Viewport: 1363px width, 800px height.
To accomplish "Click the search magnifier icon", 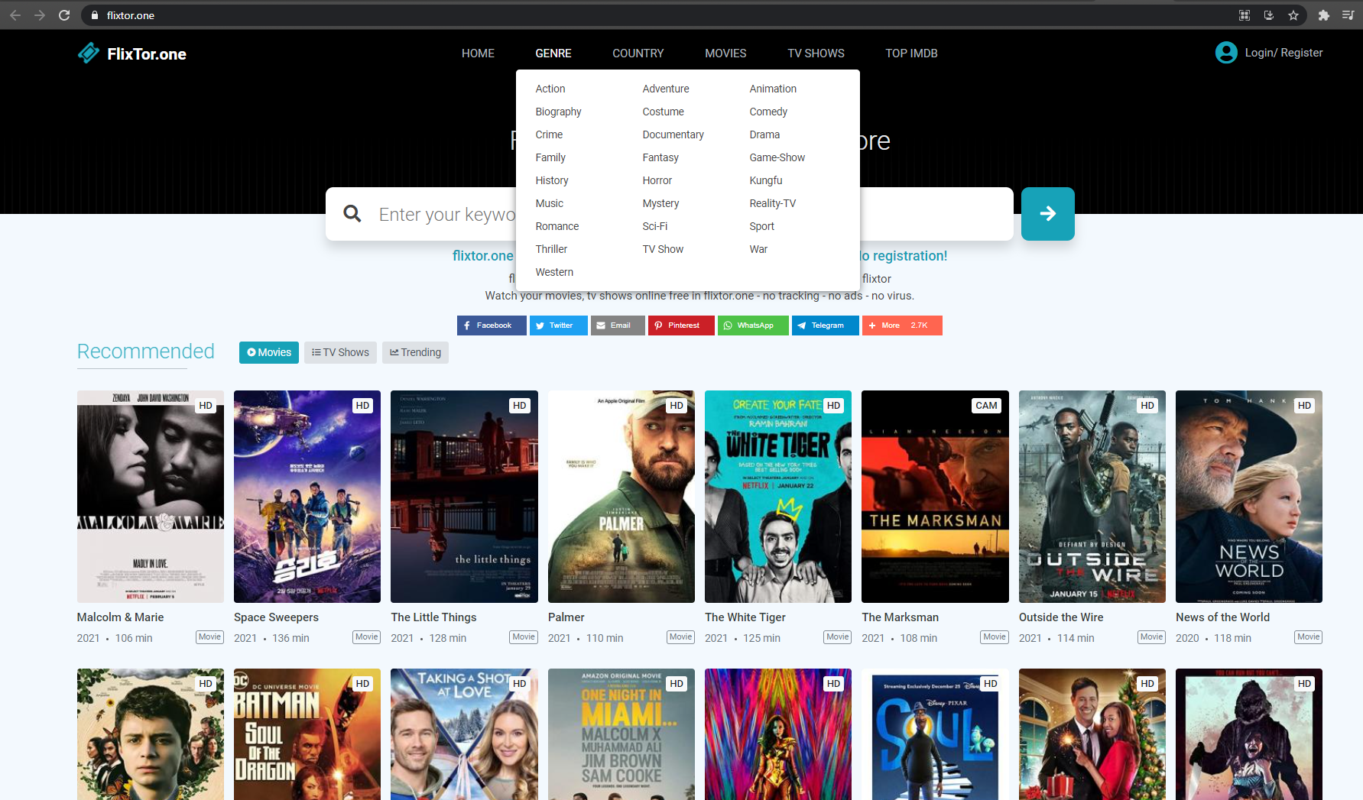I will tap(352, 214).
